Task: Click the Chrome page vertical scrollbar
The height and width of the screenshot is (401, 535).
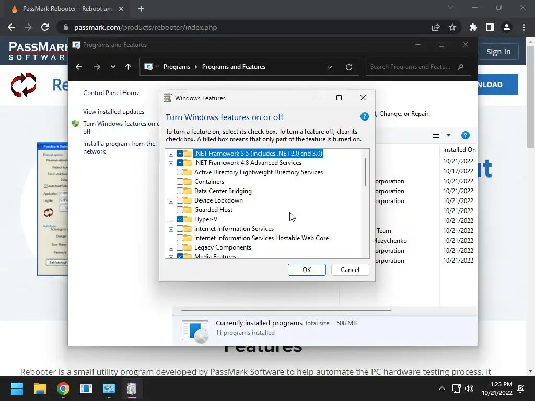Action: coord(530,96)
